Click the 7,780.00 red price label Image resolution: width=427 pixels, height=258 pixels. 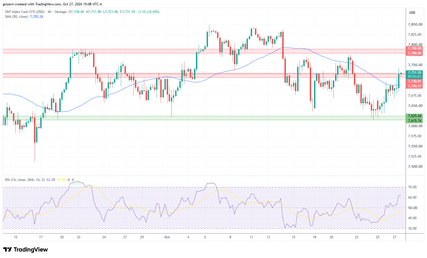coord(415,53)
